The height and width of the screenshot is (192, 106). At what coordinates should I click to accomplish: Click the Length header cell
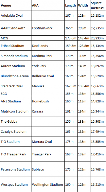point(71,5)
